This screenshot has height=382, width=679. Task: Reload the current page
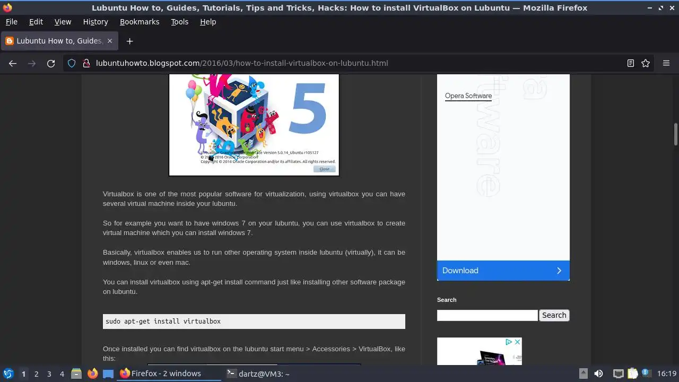coord(51,63)
